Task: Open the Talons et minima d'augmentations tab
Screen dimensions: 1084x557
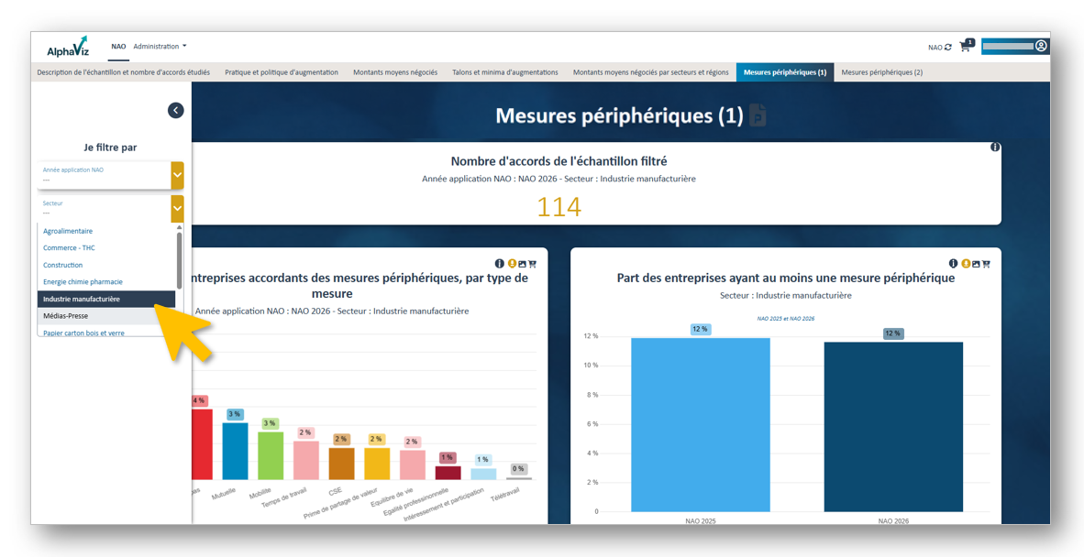Action: [504, 72]
